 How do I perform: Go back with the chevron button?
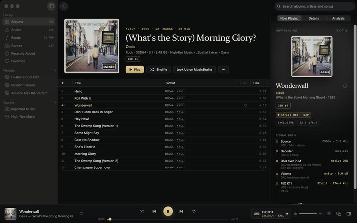[64, 6]
